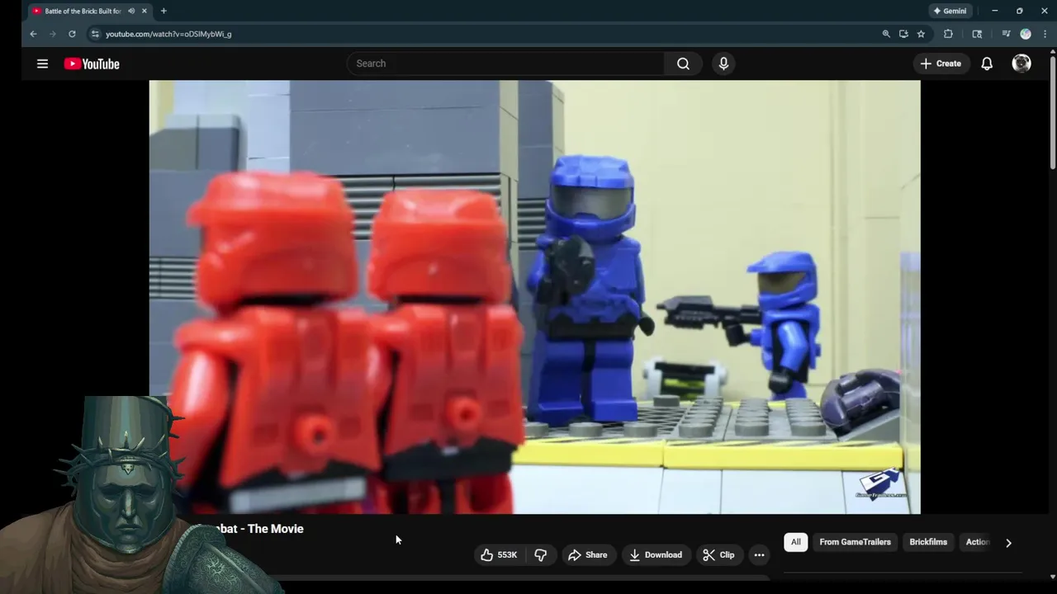This screenshot has width=1057, height=594.
Task: Open the YouTube account avatar menu
Action: [1021, 64]
